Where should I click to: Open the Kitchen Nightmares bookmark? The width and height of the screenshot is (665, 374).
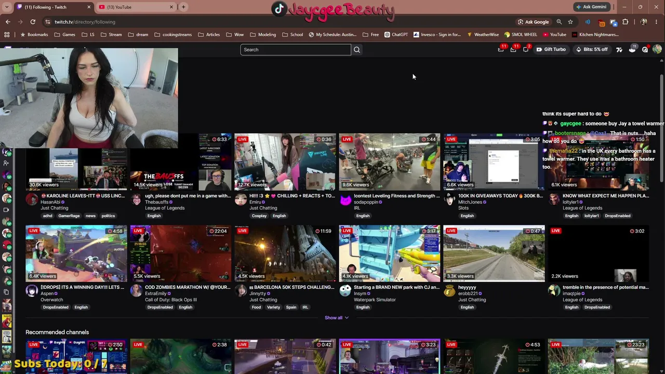595,35
